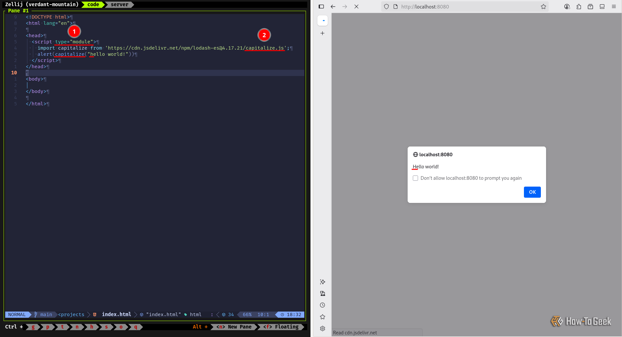Viewport: 622px width, 337px height.
Task: Click the browser forward arrow
Action: point(345,7)
